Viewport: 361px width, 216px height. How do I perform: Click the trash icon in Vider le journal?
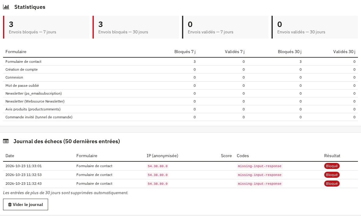pos(10,204)
